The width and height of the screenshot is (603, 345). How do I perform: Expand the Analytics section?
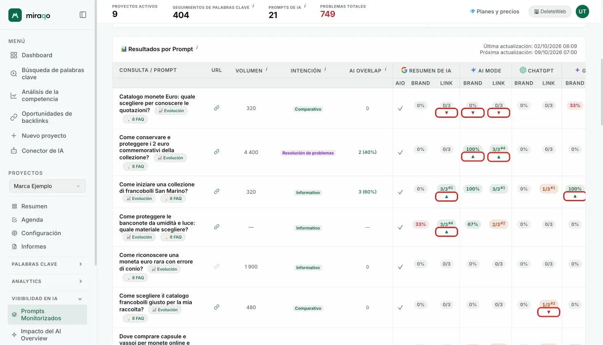pos(47,281)
